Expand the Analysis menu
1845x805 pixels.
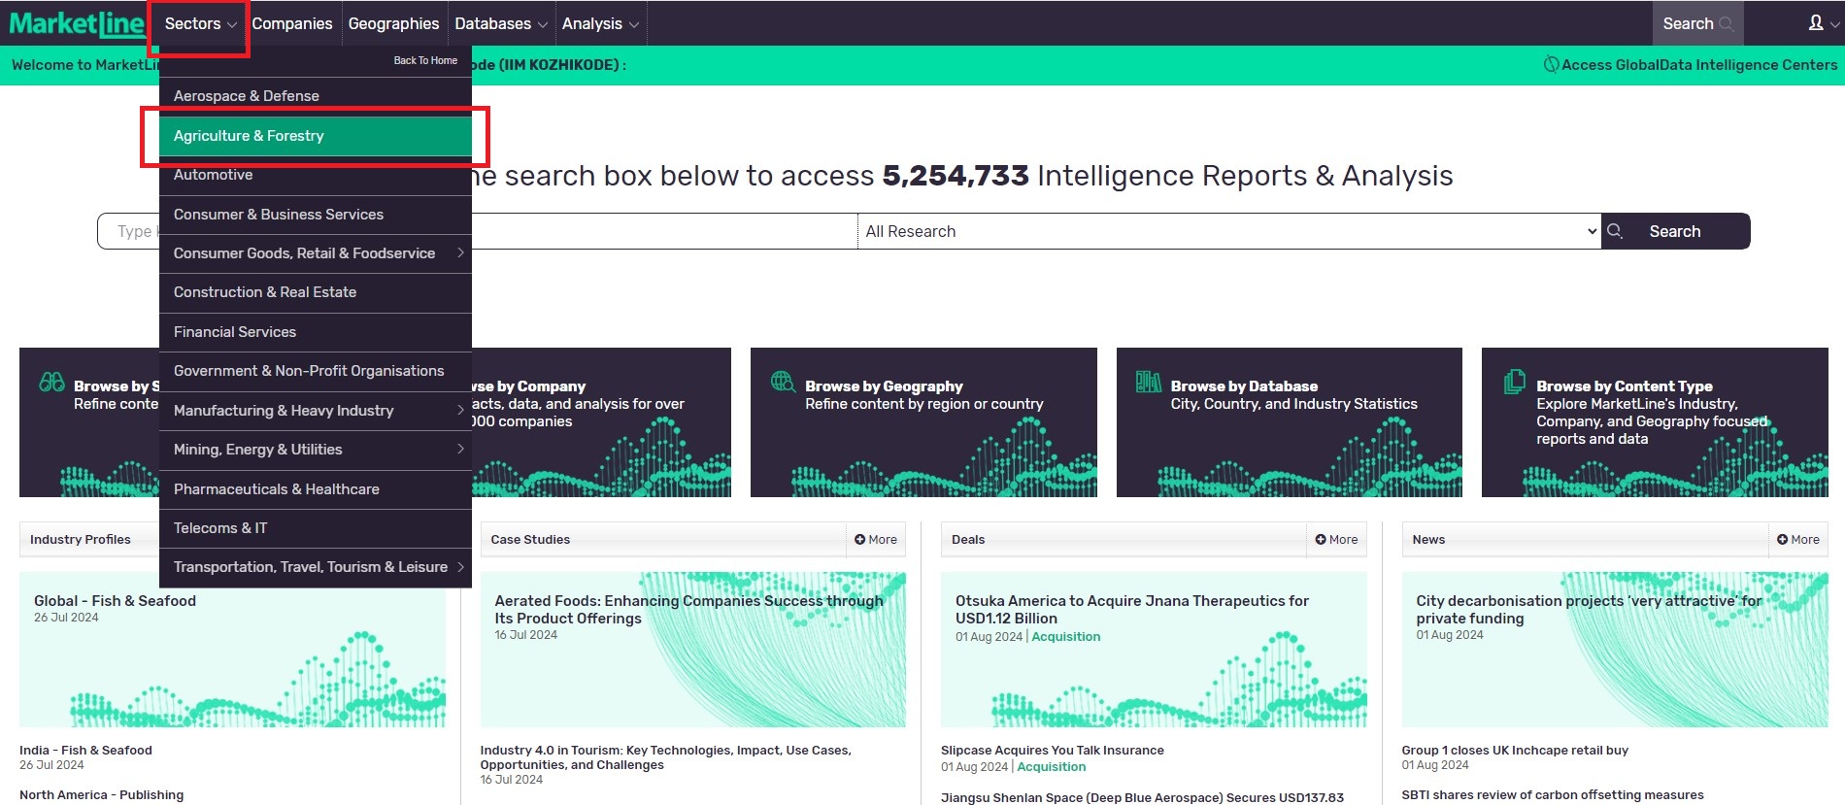point(599,23)
